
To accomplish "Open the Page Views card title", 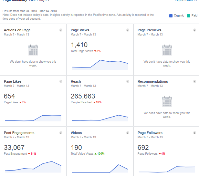I will point(80,30).
